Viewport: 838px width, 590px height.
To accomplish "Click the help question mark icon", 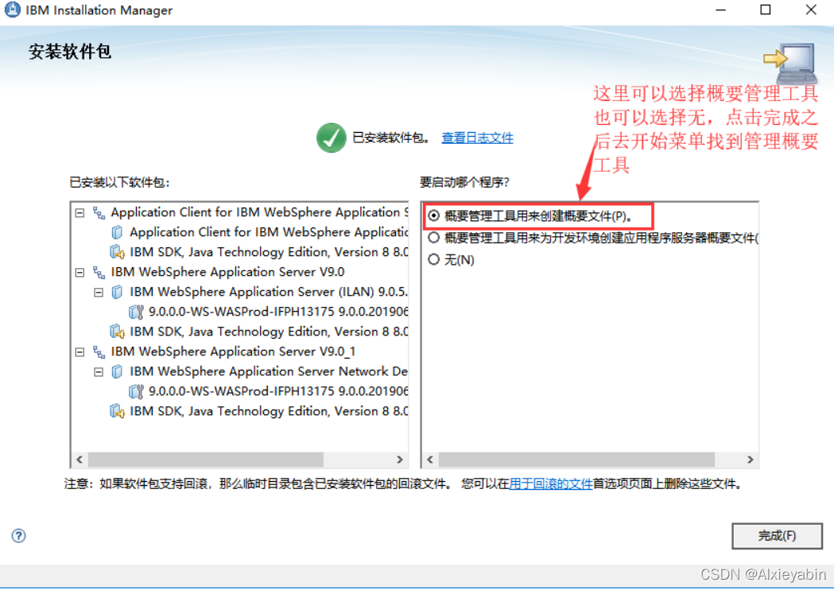I will (17, 536).
